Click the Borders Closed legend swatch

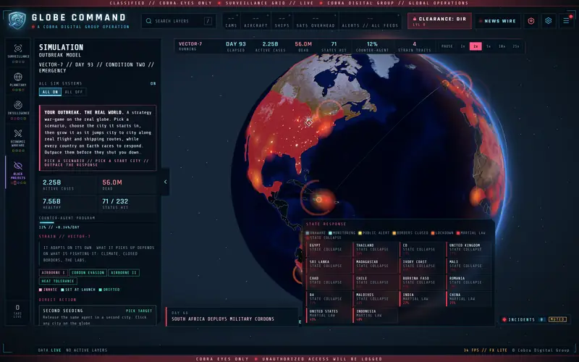point(394,233)
